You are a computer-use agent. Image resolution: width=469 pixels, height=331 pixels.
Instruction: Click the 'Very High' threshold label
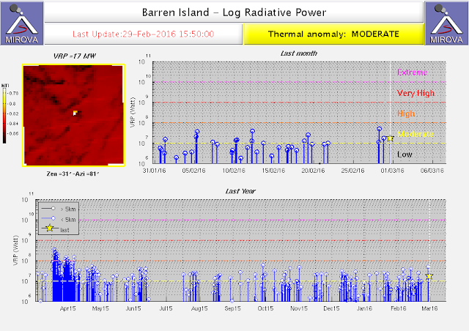coord(416,93)
